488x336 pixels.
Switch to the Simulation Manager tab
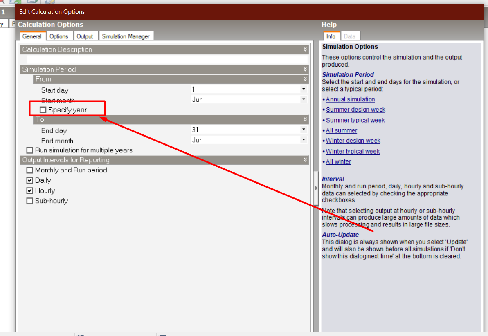pyautogui.click(x=126, y=36)
